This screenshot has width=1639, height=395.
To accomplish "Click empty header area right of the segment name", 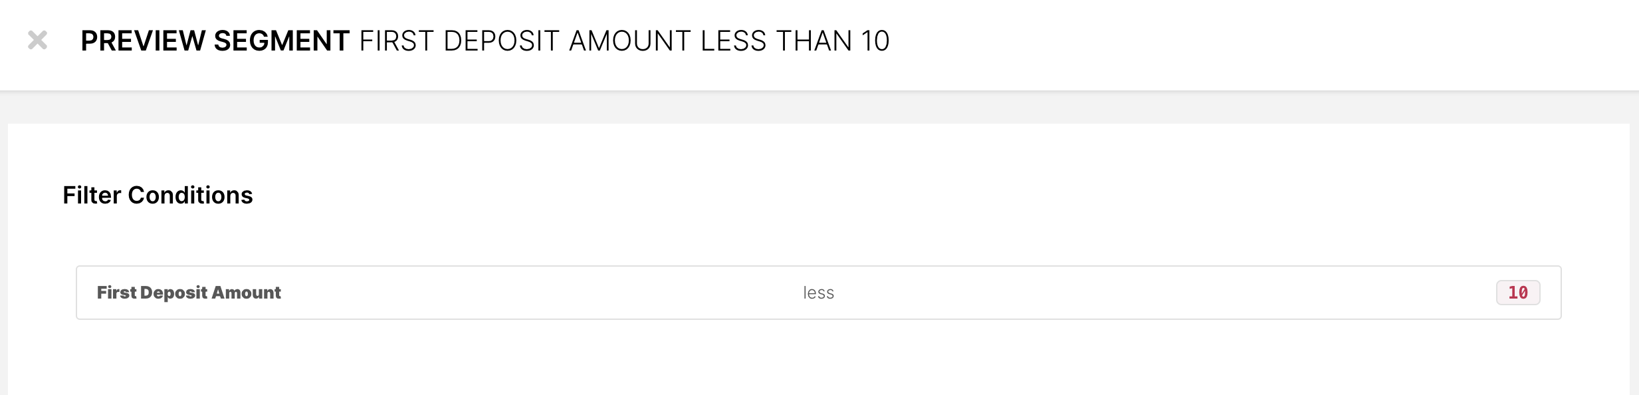I will (1263, 41).
